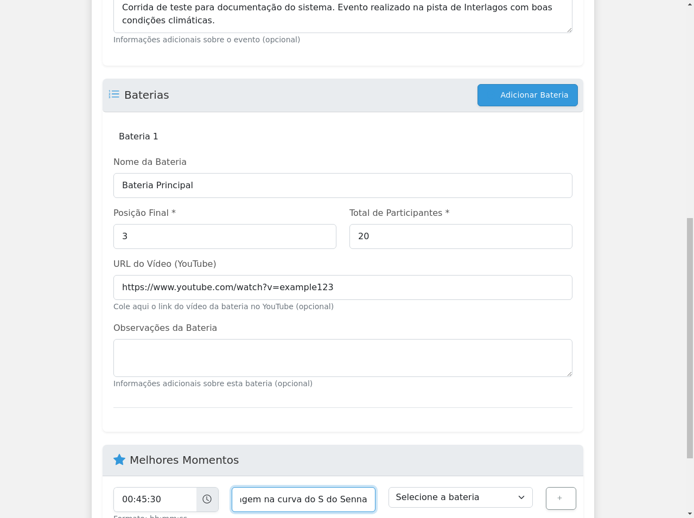
Task: Click inside the Observações da Bateria textarea
Action: click(x=342, y=358)
